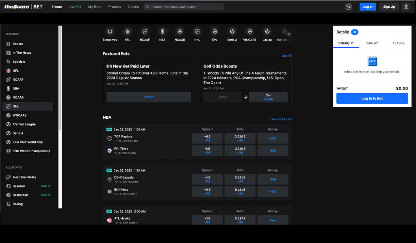The image size is (416, 243).
Task: Pick Over 229.5 total for Raptors game
Action: (x=240, y=139)
